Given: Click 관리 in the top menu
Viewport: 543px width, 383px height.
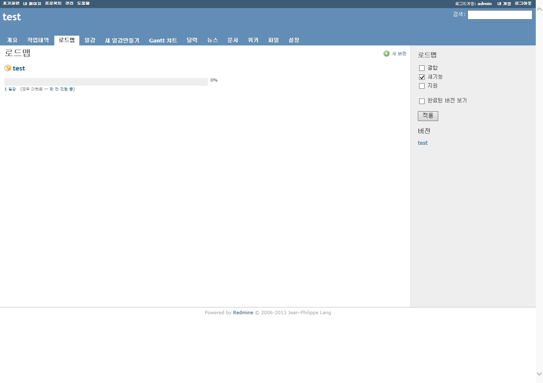Looking at the screenshot, I should (70, 3).
